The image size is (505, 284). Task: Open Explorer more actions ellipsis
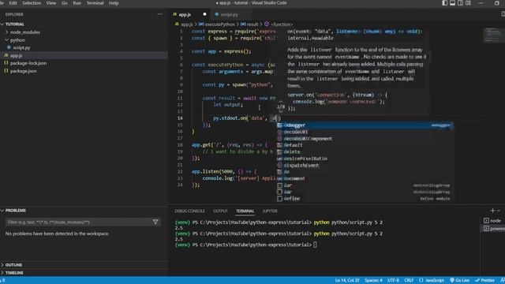[x=159, y=14]
